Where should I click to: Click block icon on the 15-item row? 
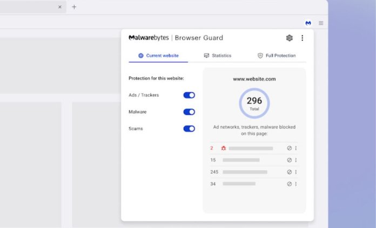289,160
